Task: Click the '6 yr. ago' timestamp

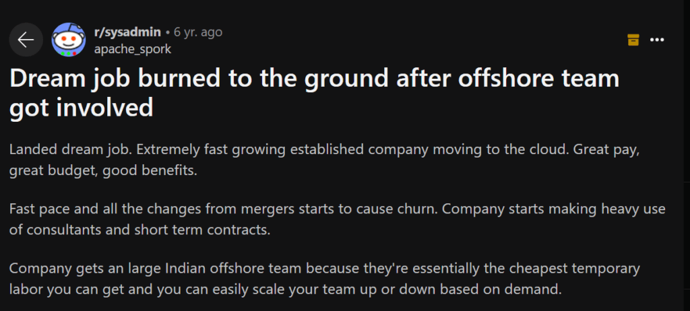Action: coord(198,32)
